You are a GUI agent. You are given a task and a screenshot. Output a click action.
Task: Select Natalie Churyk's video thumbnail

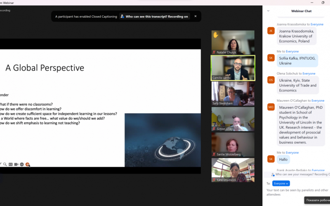(233, 42)
